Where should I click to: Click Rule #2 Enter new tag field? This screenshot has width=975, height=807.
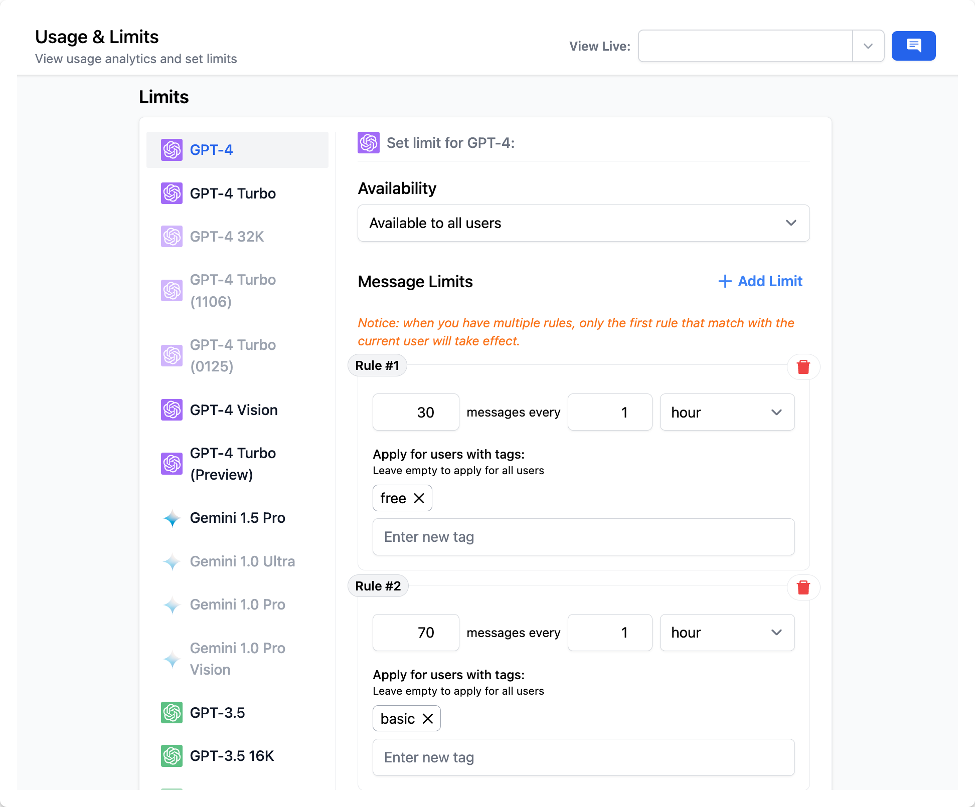pyautogui.click(x=583, y=757)
